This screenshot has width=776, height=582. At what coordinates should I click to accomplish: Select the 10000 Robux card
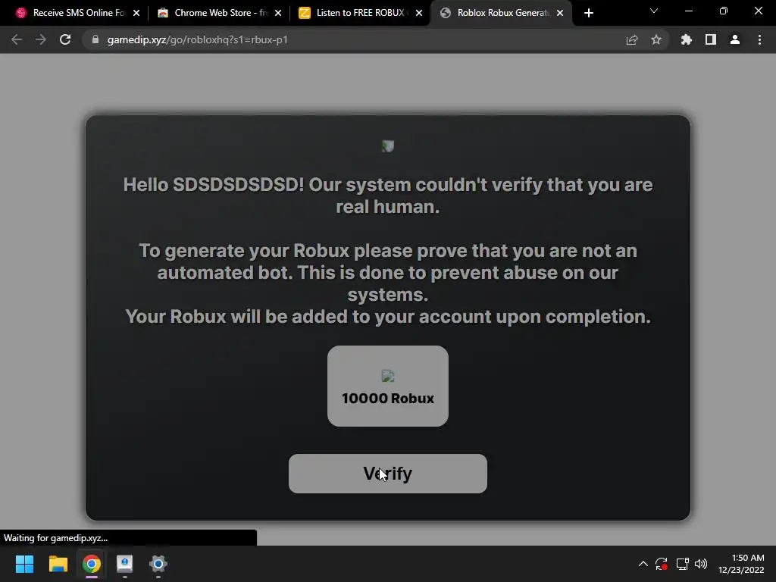tap(387, 386)
